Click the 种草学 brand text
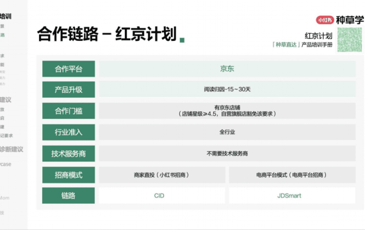This screenshot has height=230, width=365. (x=350, y=20)
